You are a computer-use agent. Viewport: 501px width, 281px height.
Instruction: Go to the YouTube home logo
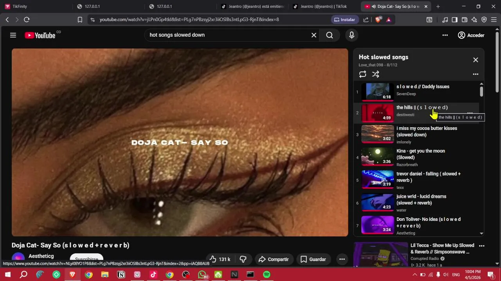(40, 35)
